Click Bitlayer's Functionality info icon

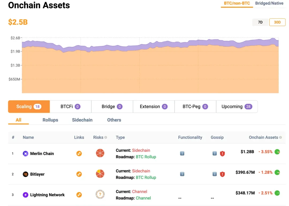pos(182,174)
